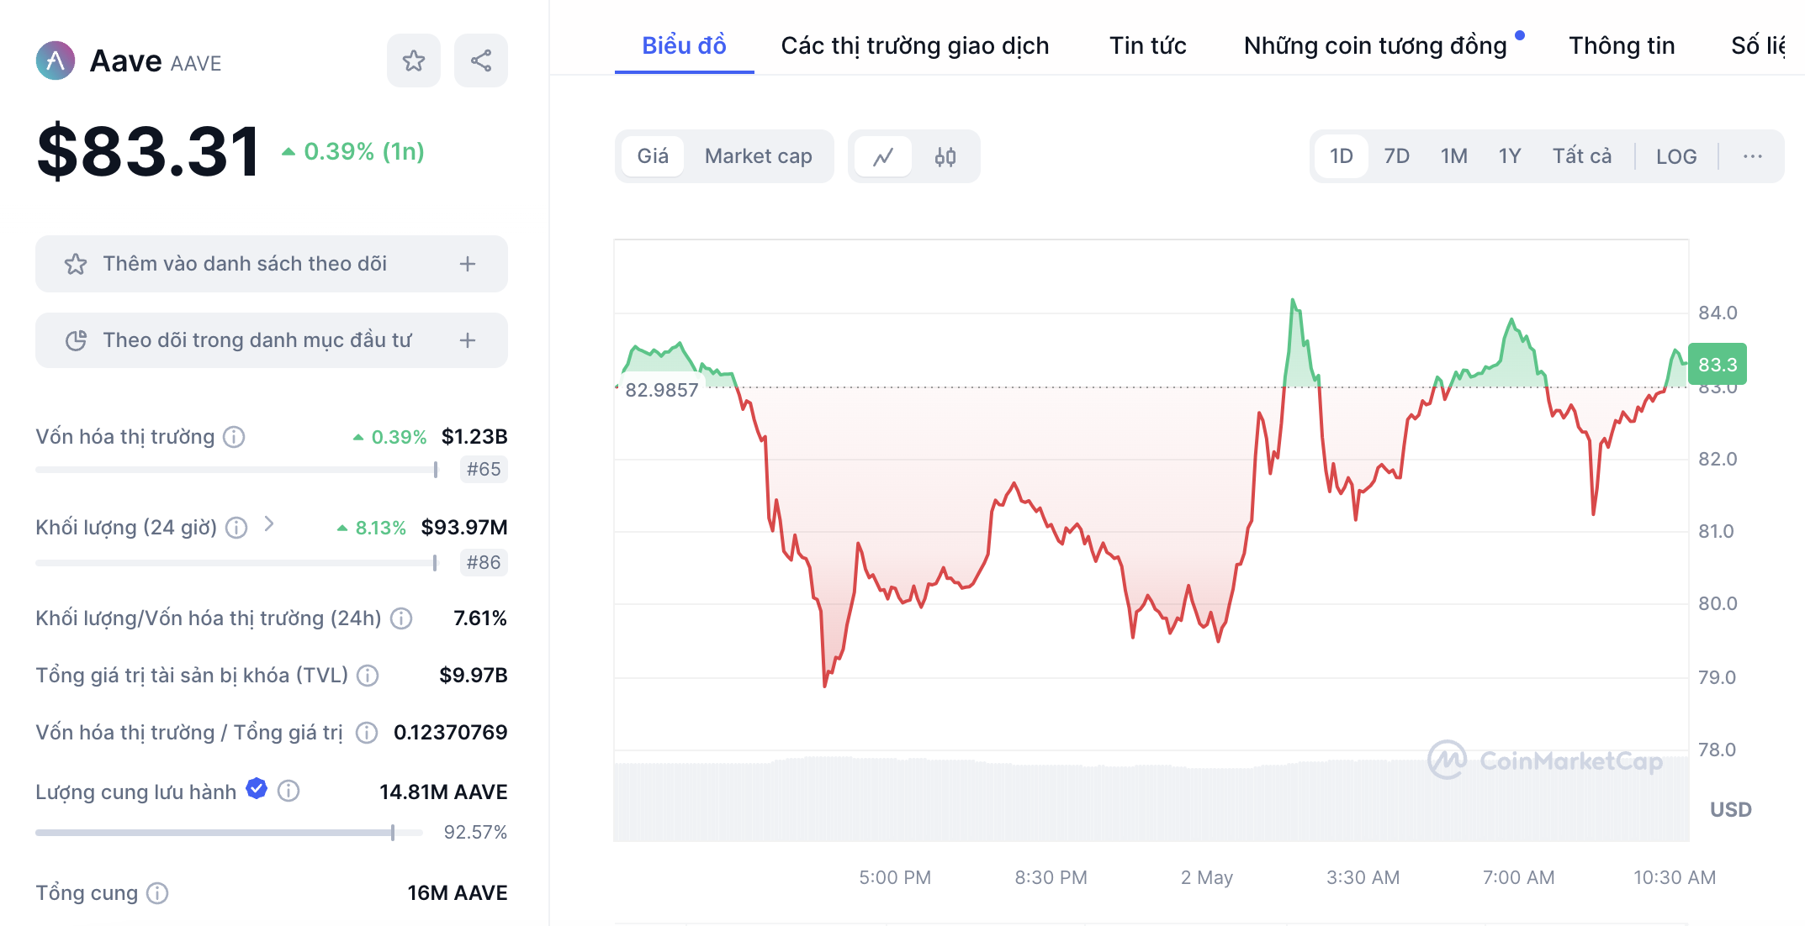Screen dimensions: 1805x926
Task: Open the Tin tức tab
Action: 1147,45
